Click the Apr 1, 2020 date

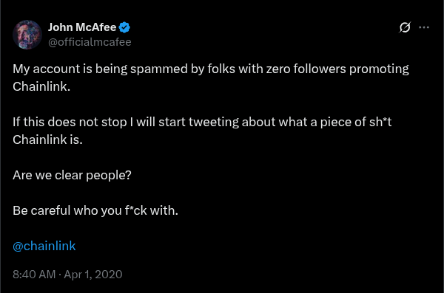point(93,275)
